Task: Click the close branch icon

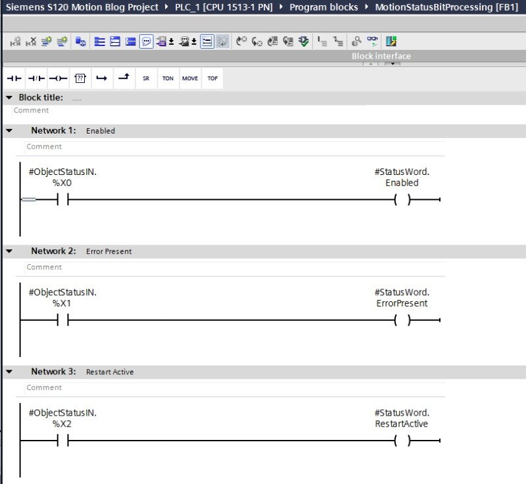Action: [x=123, y=78]
